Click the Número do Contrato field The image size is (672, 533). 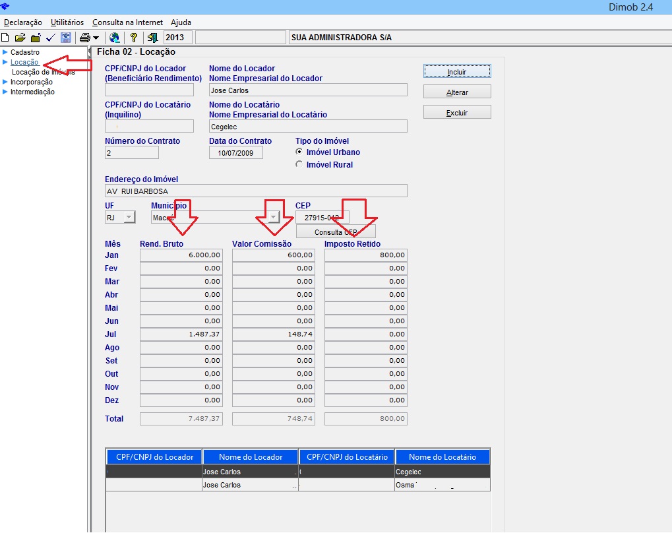pyautogui.click(x=132, y=152)
